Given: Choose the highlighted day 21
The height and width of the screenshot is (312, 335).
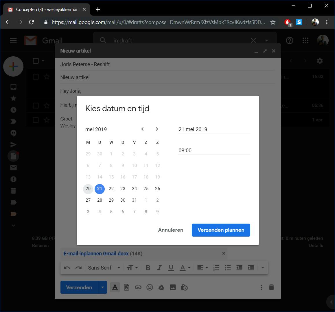Looking at the screenshot, I should tap(100, 189).
